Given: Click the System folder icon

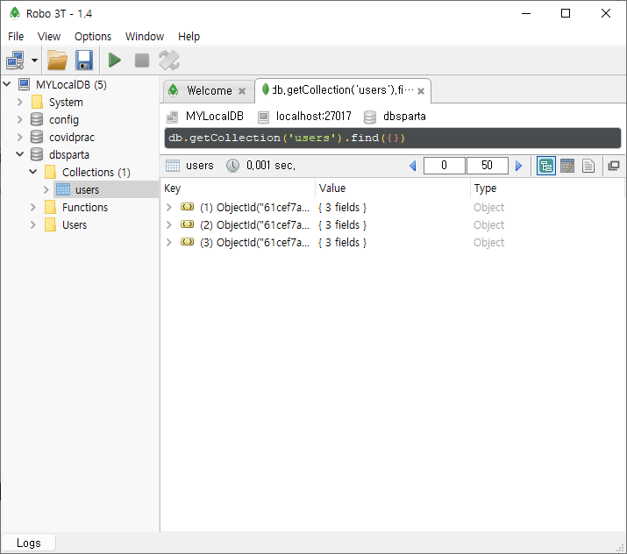Looking at the screenshot, I should click(37, 102).
